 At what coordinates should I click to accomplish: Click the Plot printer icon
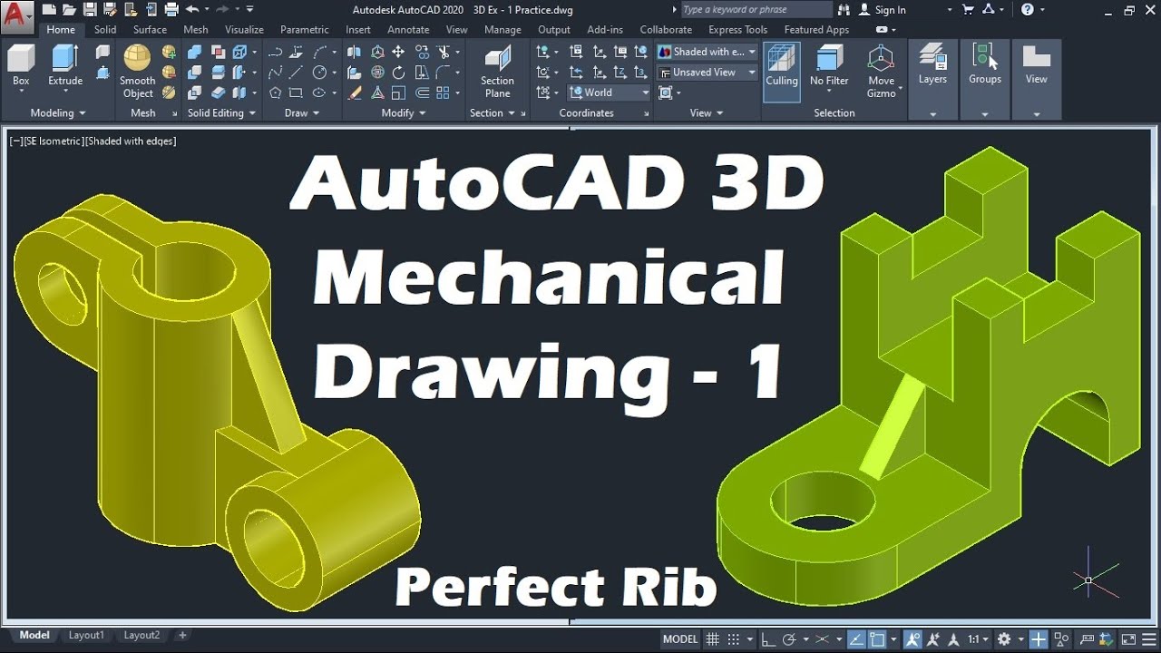[171, 9]
